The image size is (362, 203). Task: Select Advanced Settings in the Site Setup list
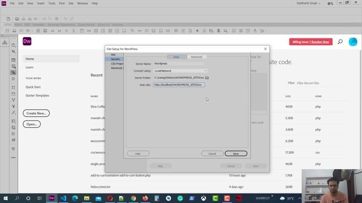(117, 68)
